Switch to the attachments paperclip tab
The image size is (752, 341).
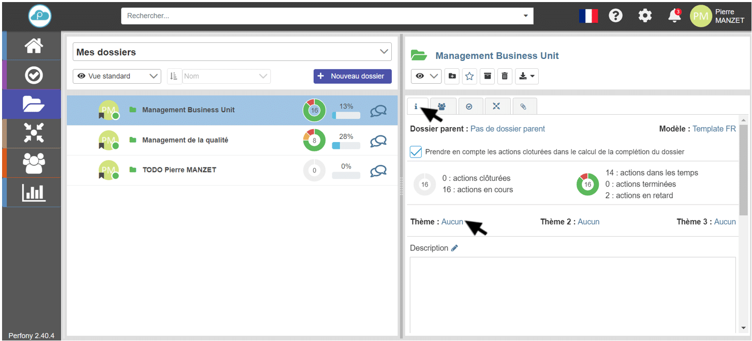[x=523, y=106]
